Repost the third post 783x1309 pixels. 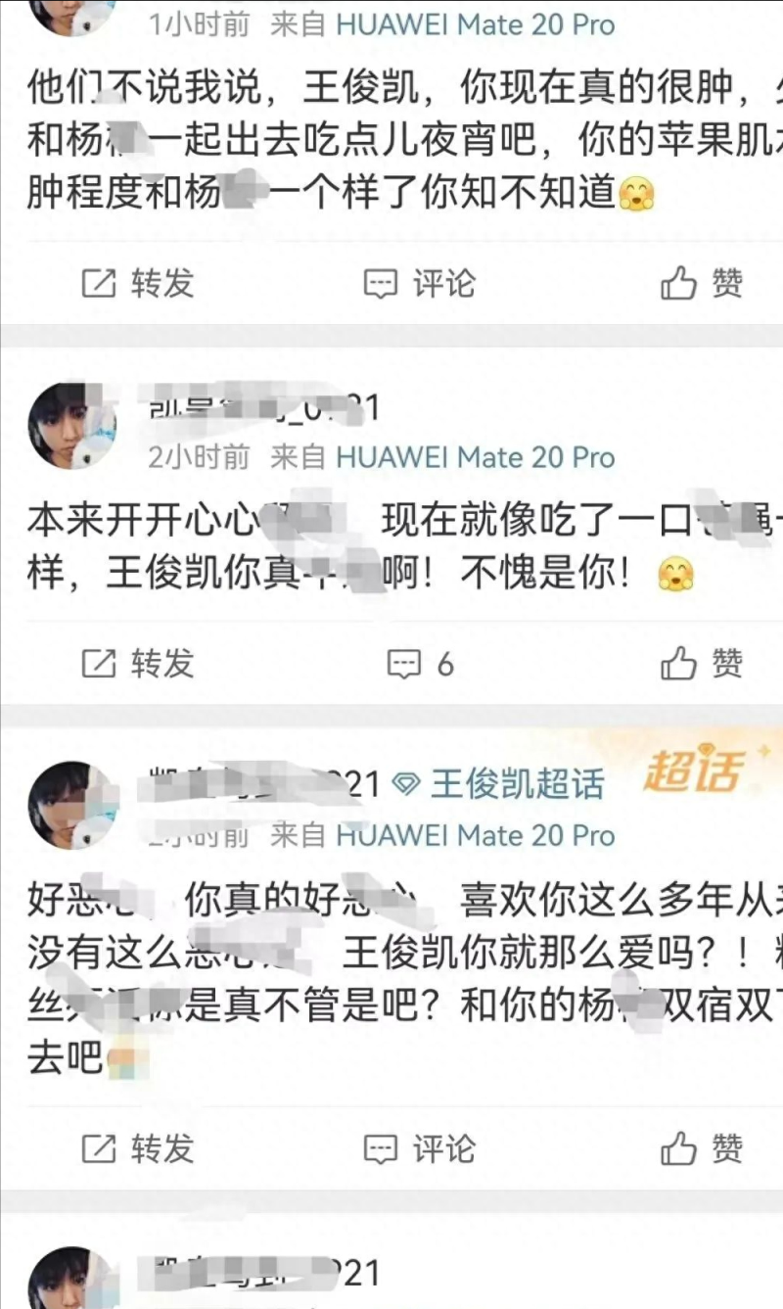pos(138,1147)
